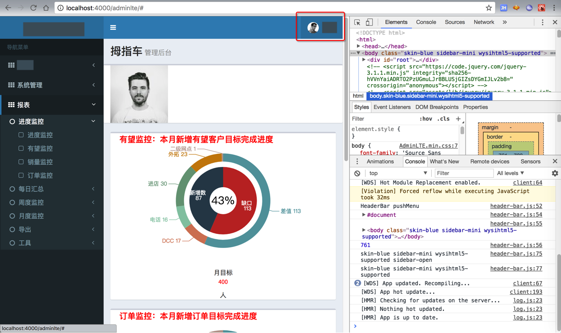Switch to the Console tab in DevTools top bar
561x333 pixels.
coord(426,22)
